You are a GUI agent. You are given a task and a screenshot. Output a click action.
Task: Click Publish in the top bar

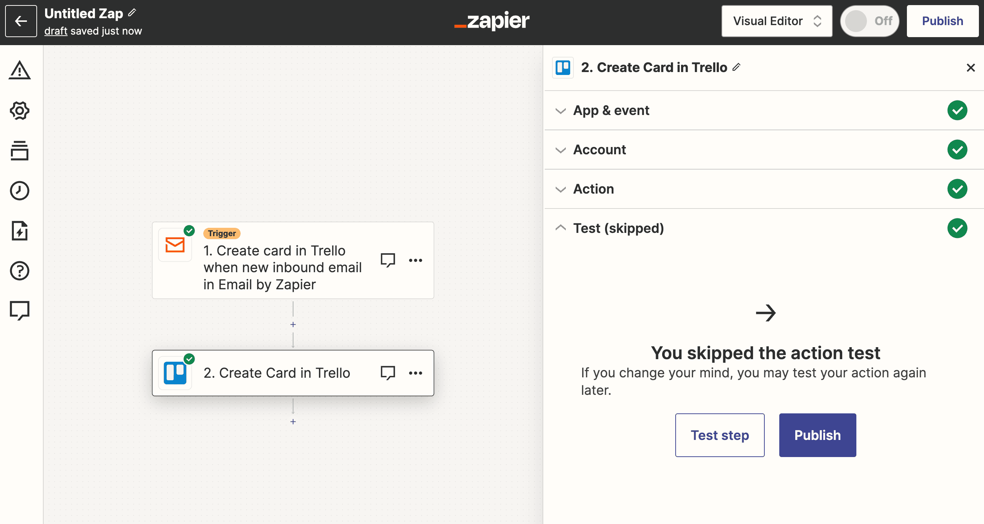coord(942,21)
